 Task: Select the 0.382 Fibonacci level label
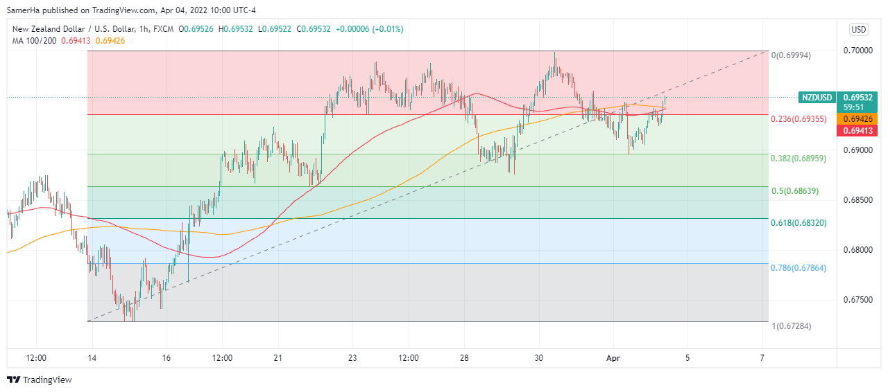798,159
